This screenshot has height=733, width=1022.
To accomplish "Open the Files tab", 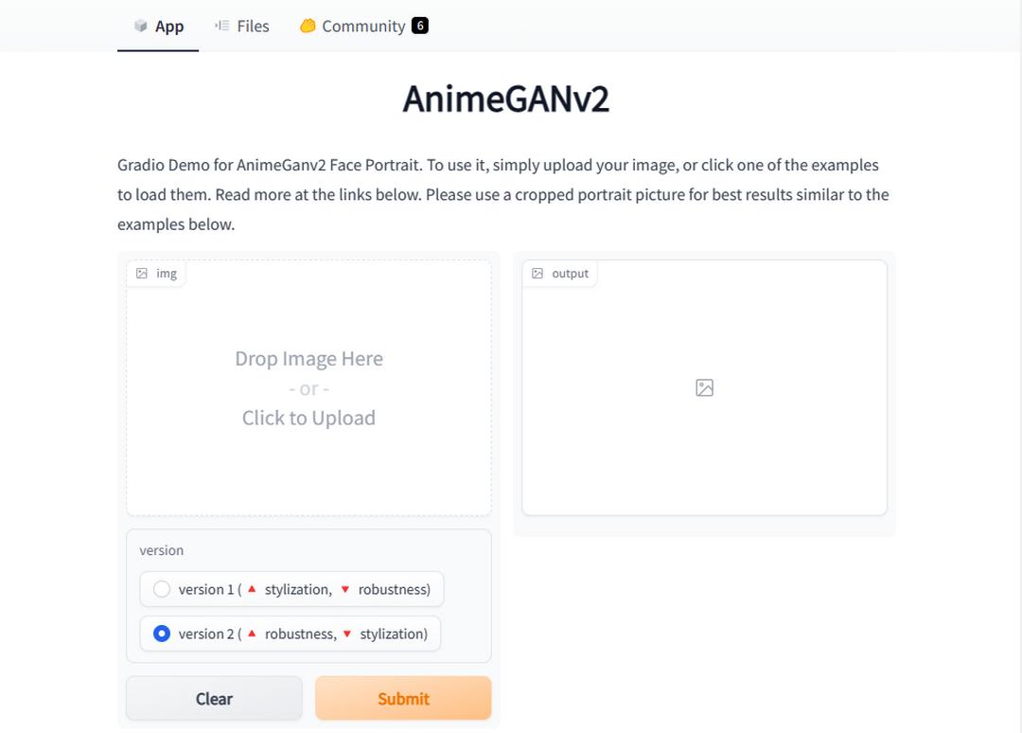I will click(242, 27).
